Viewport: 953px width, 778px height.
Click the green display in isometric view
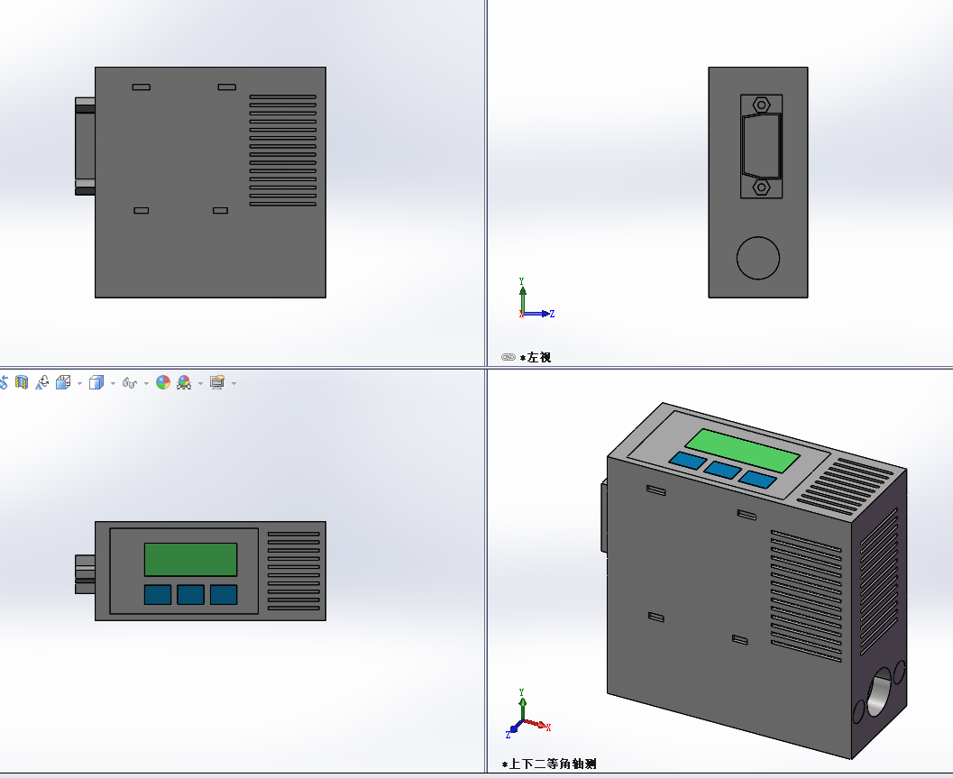(x=742, y=451)
